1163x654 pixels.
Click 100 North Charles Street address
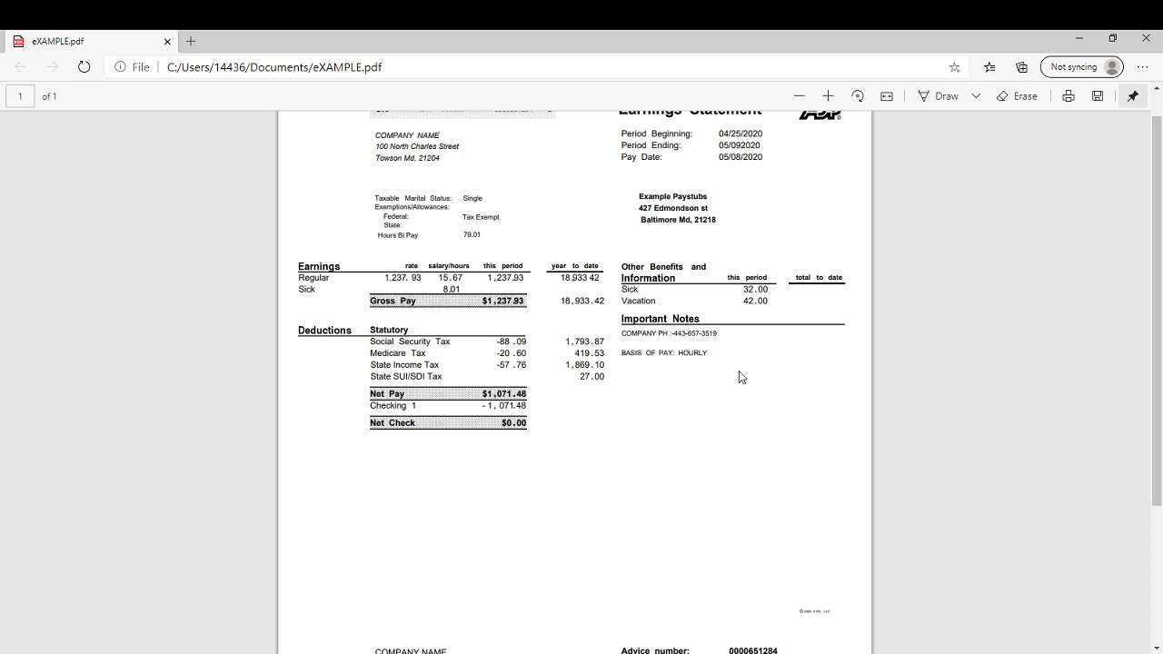(x=417, y=146)
